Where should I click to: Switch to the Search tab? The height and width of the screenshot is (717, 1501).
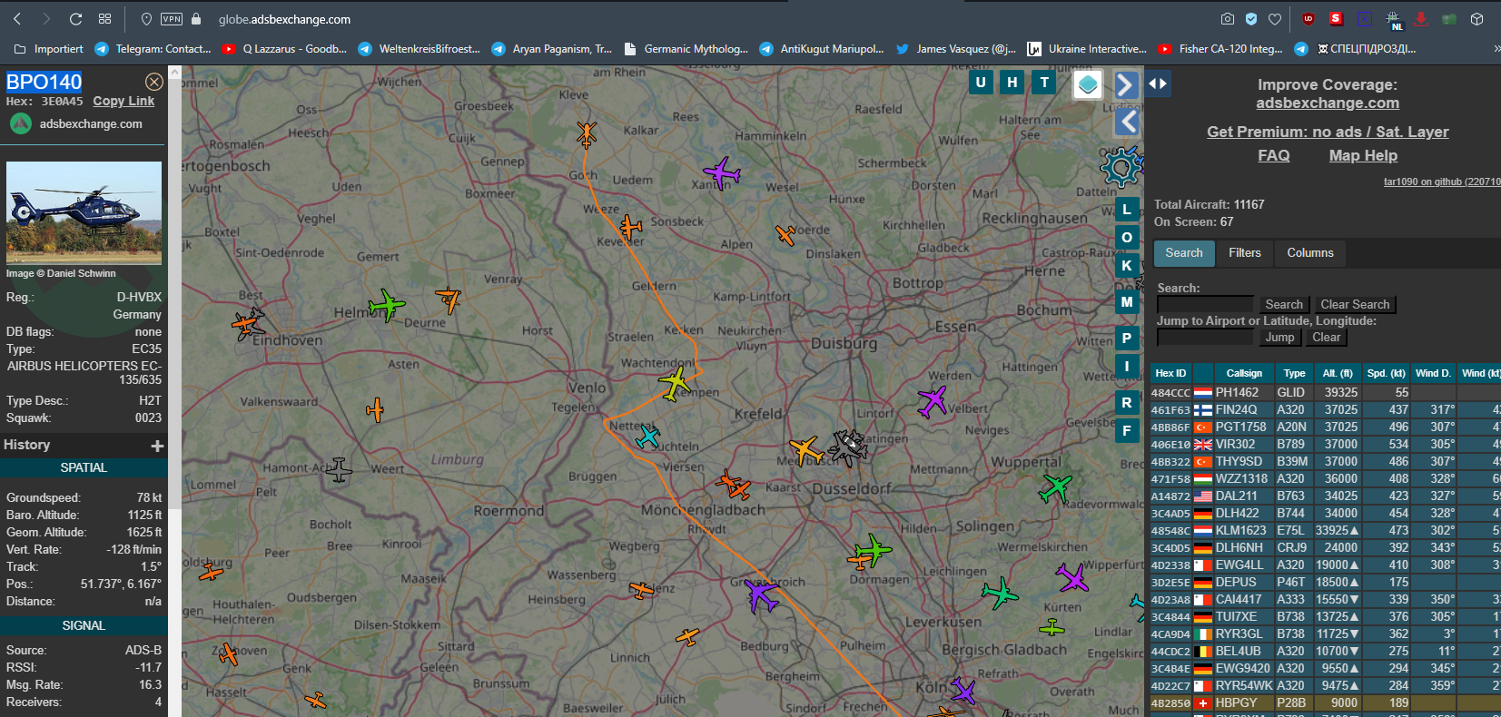pos(1184,253)
